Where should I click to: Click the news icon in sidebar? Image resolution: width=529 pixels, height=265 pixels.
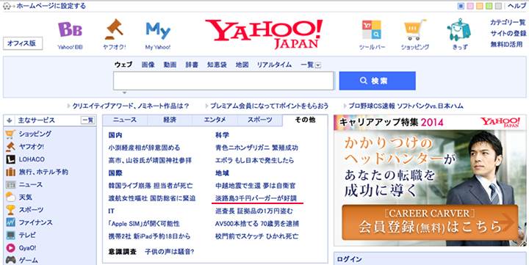click(x=10, y=185)
